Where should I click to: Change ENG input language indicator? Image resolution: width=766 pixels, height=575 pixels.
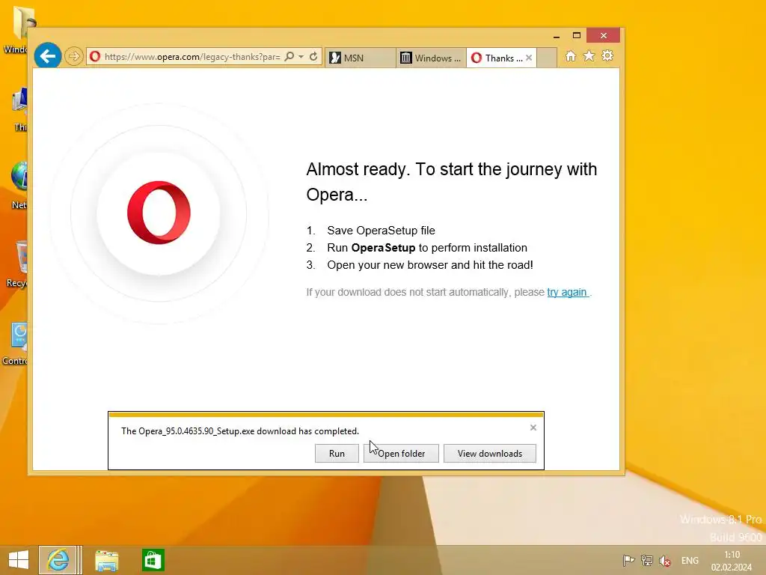pos(690,561)
